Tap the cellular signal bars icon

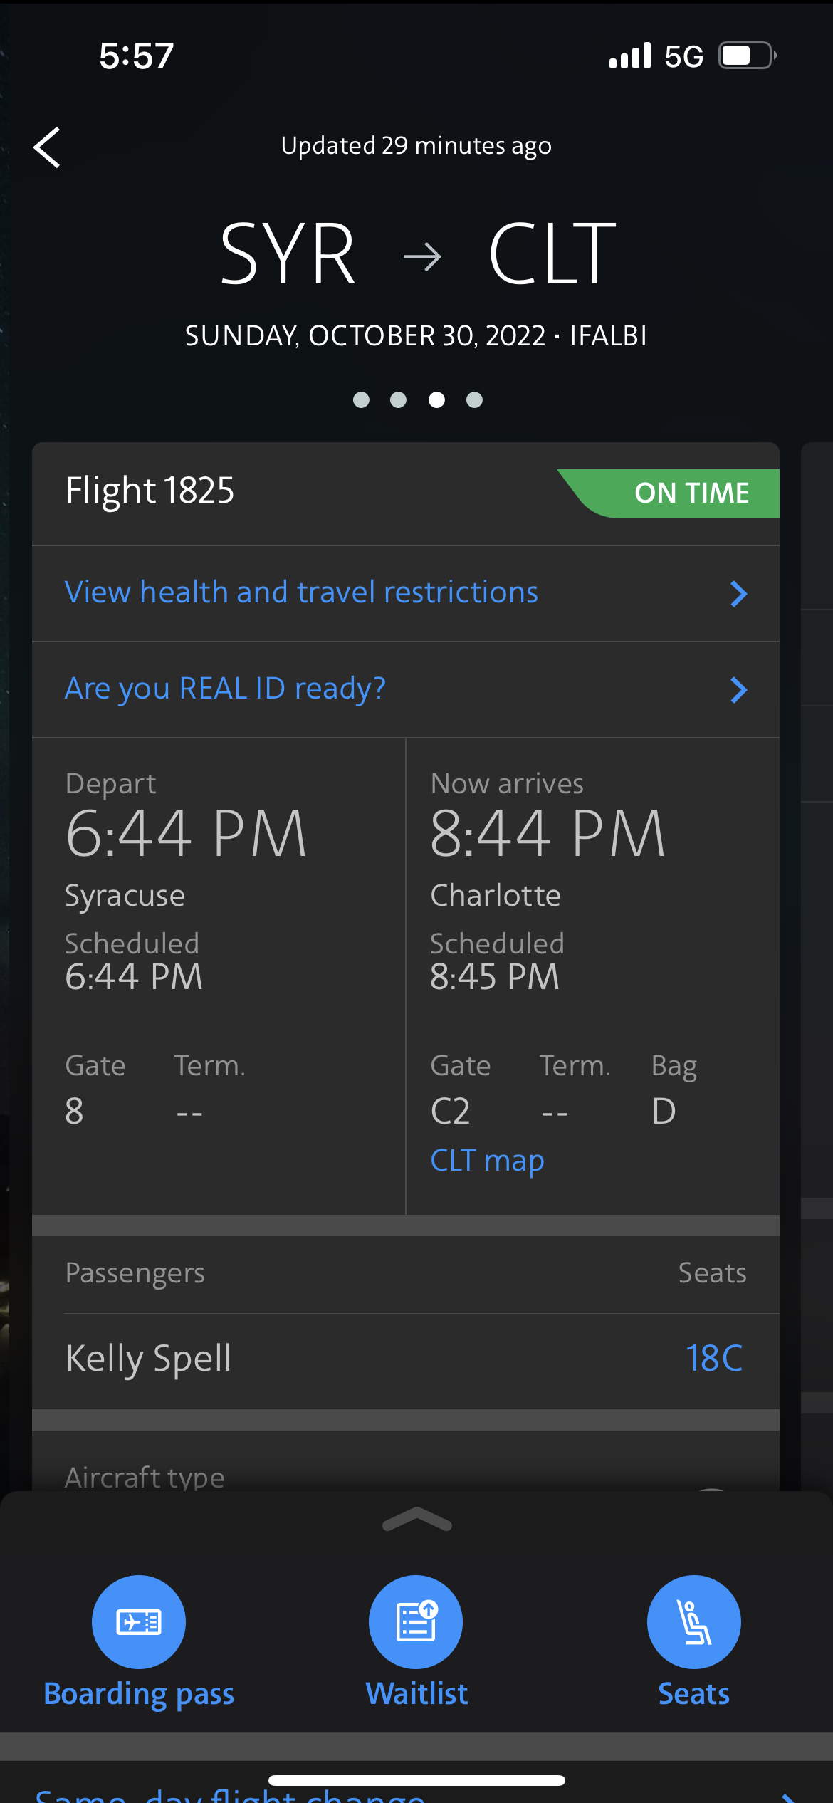click(630, 56)
